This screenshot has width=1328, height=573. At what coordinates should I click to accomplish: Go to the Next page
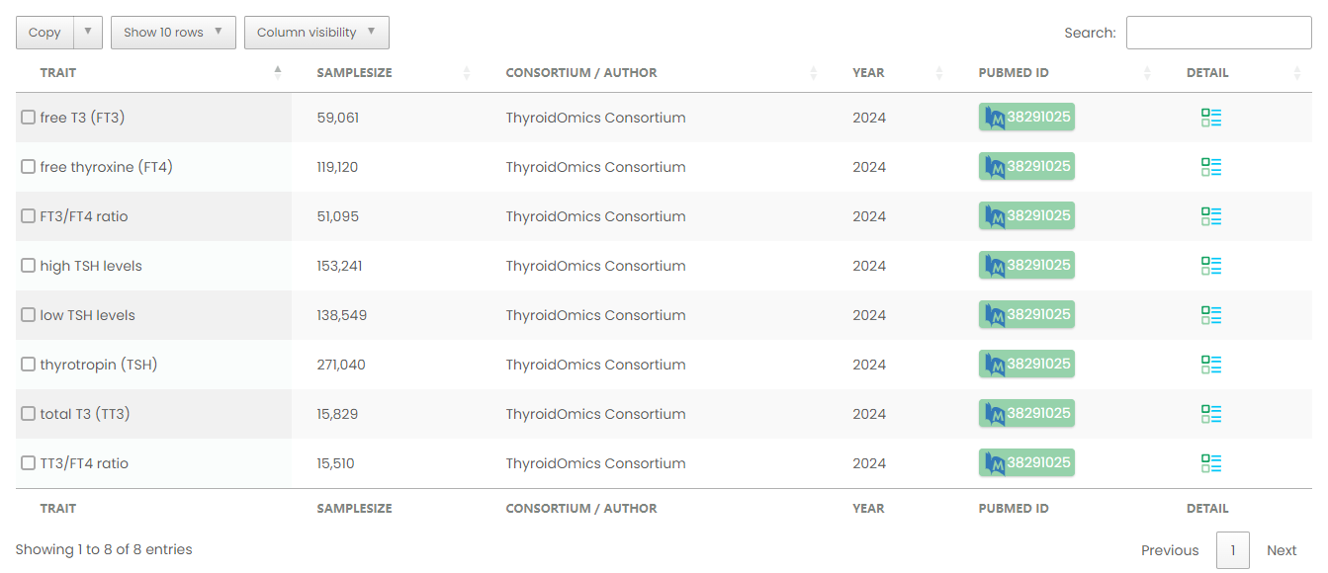tap(1282, 550)
